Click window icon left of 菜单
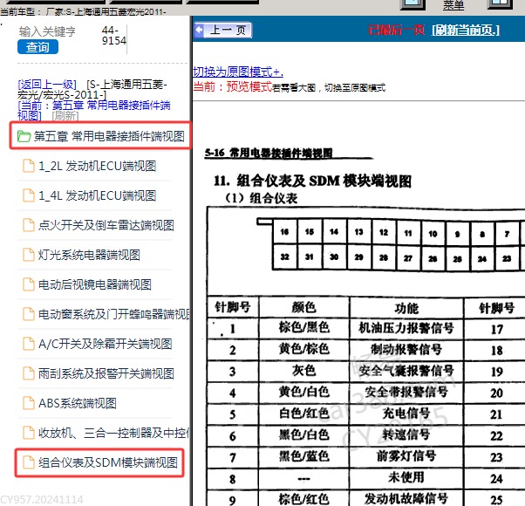 tap(412, 4)
